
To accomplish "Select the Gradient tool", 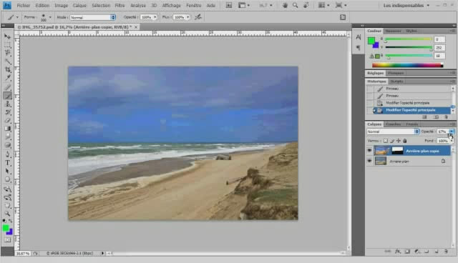I will [8, 129].
